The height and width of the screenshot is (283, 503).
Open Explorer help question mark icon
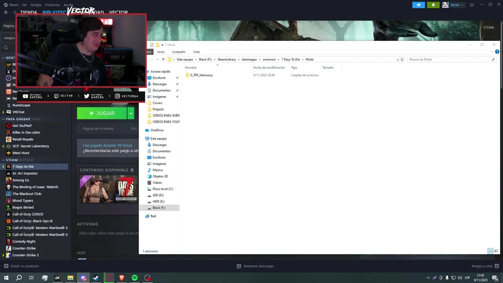pyautogui.click(x=497, y=52)
